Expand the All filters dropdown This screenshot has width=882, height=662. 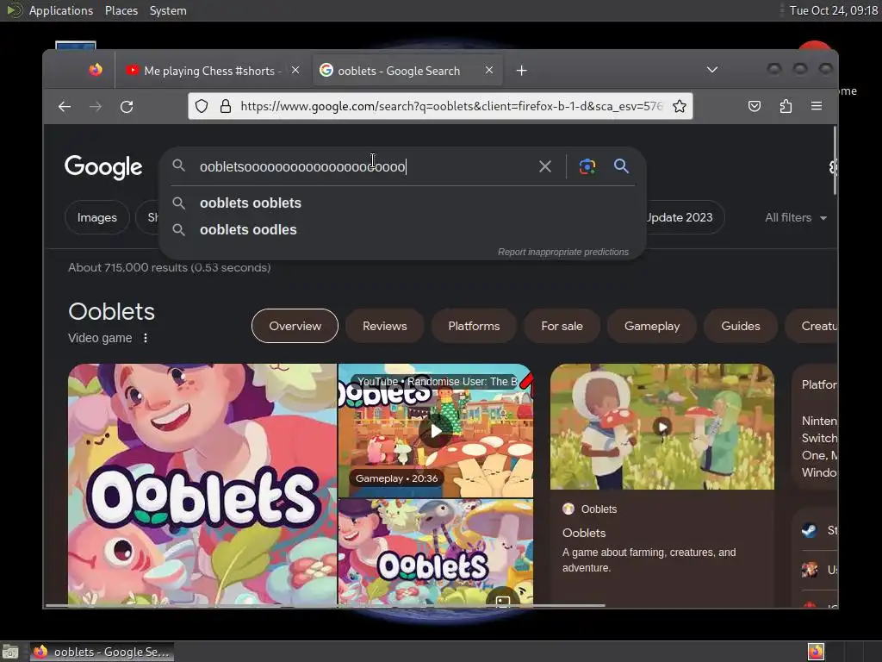795,217
